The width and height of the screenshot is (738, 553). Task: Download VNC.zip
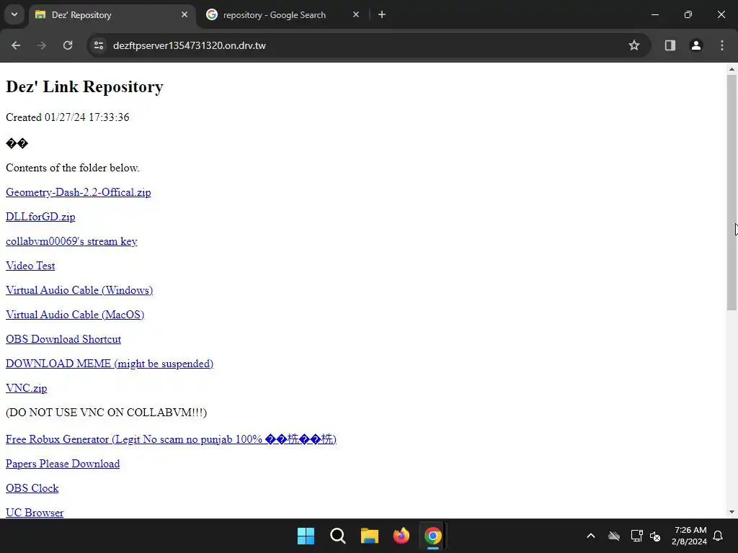pyautogui.click(x=27, y=388)
